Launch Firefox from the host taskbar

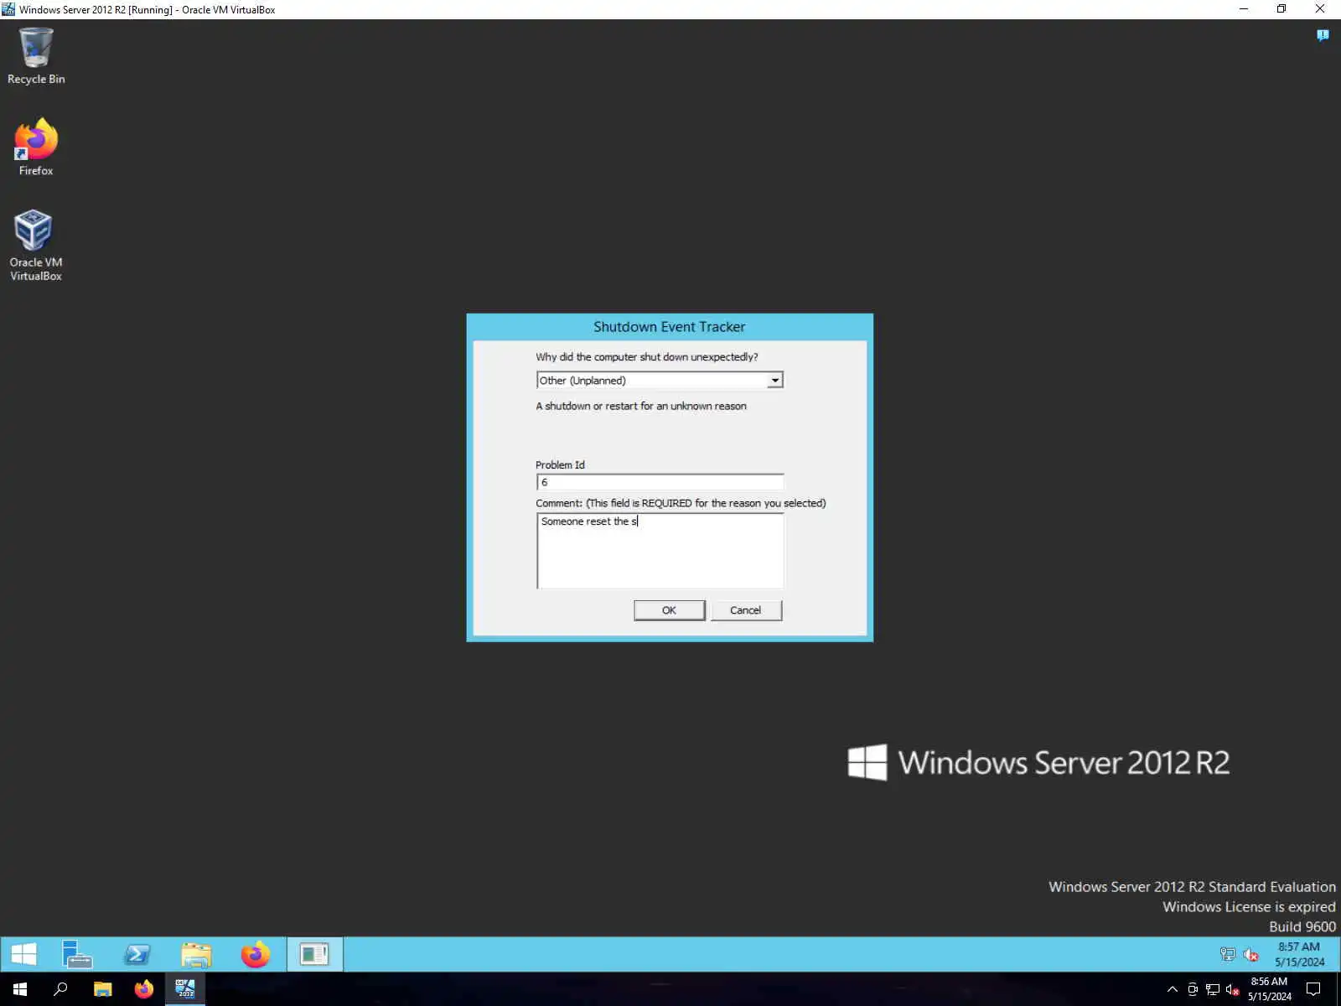(143, 989)
